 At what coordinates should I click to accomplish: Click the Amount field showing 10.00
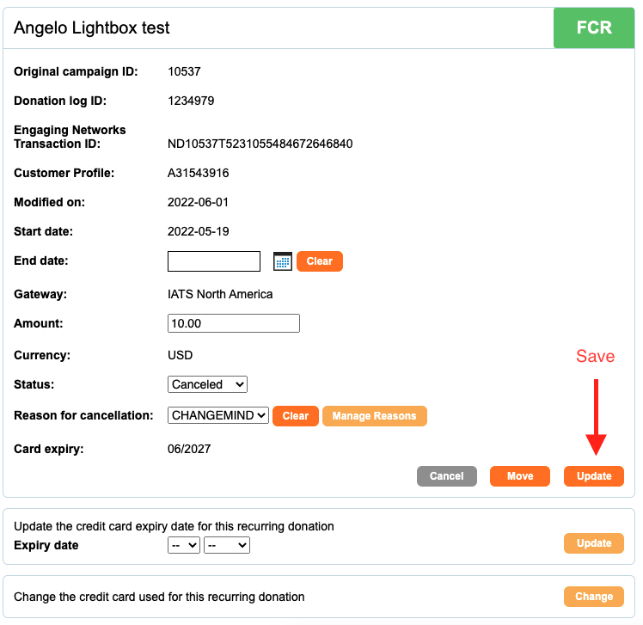(234, 323)
